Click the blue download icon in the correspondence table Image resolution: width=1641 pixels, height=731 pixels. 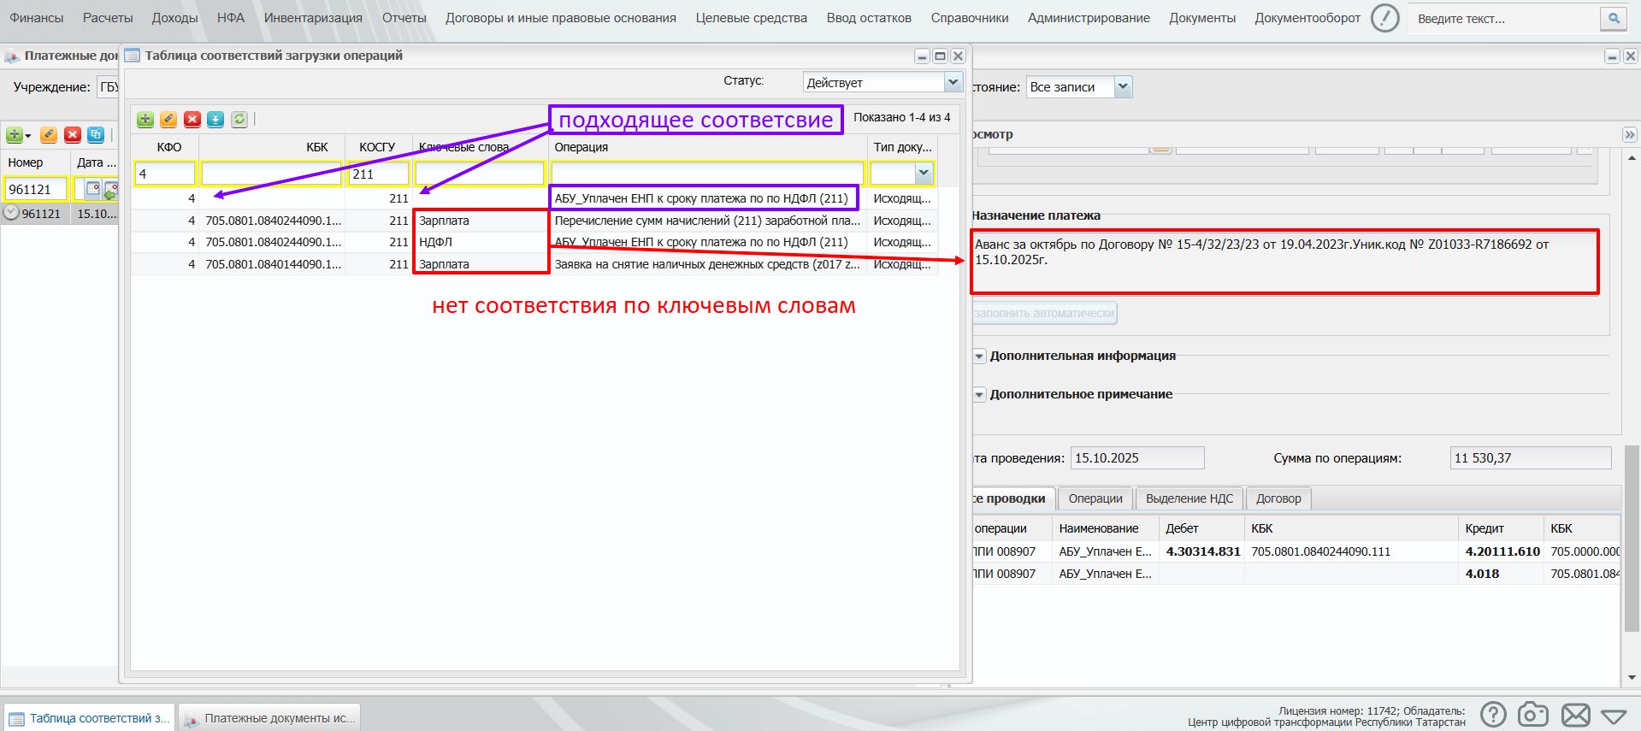(215, 120)
